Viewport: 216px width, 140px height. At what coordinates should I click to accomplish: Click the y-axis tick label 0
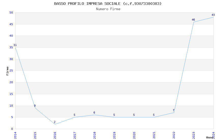click(12, 129)
